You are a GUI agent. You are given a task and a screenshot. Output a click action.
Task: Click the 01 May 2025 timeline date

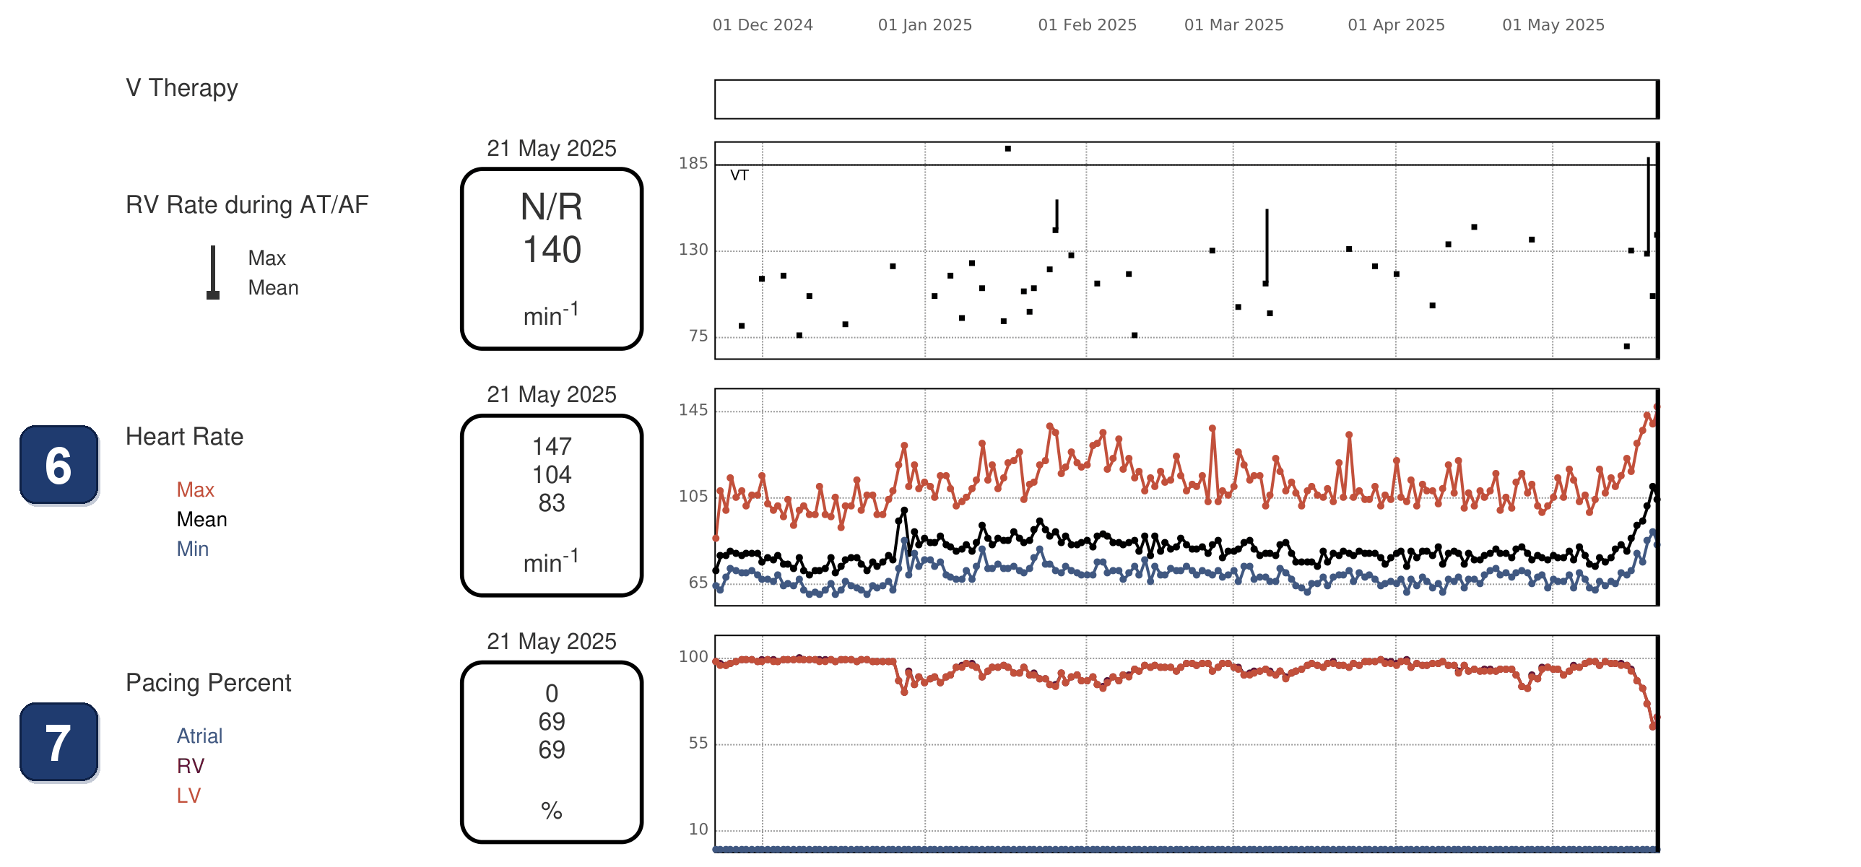(1553, 25)
